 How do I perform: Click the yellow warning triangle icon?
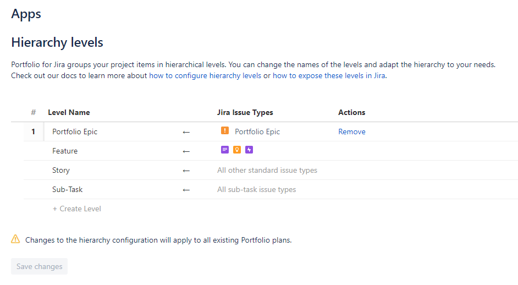15,239
